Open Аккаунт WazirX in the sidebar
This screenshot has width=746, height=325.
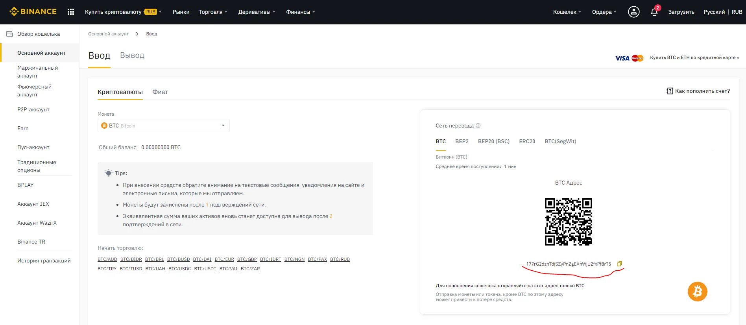click(x=37, y=223)
